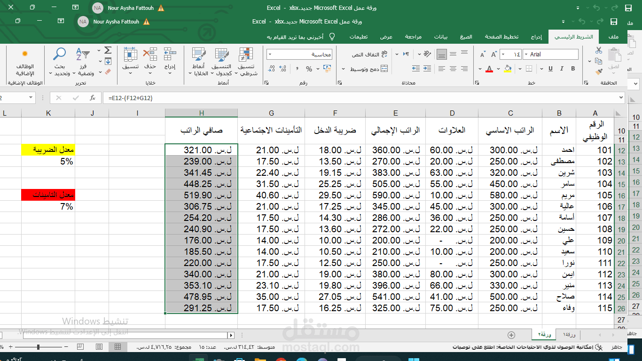Open Format as Table (التنسيق كجدول)
This screenshot has width=642, height=361.
pyautogui.click(x=221, y=62)
